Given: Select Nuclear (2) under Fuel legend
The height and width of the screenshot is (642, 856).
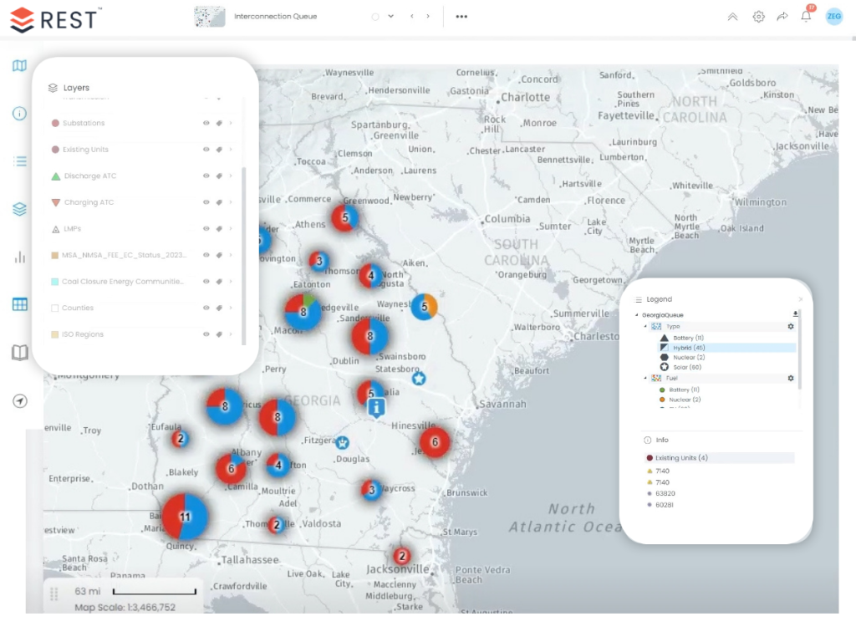Looking at the screenshot, I should [685, 400].
